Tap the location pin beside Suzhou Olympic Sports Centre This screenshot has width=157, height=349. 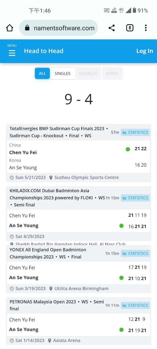pyautogui.click(x=51, y=177)
